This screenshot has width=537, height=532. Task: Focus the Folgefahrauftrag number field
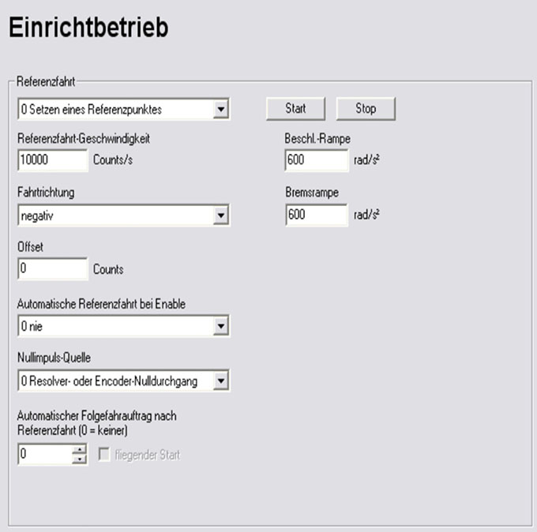[x=44, y=455]
